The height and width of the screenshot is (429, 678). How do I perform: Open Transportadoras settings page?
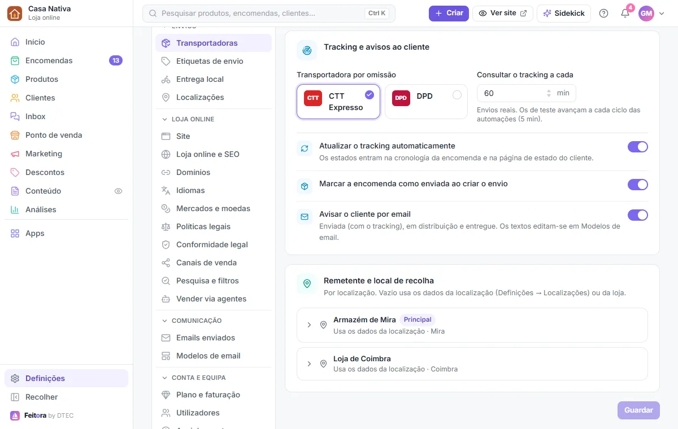(214, 43)
